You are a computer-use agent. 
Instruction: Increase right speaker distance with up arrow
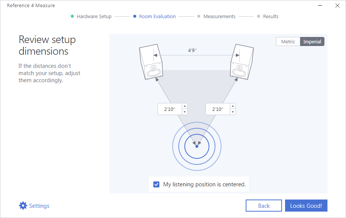pyautogui.click(x=232, y=106)
